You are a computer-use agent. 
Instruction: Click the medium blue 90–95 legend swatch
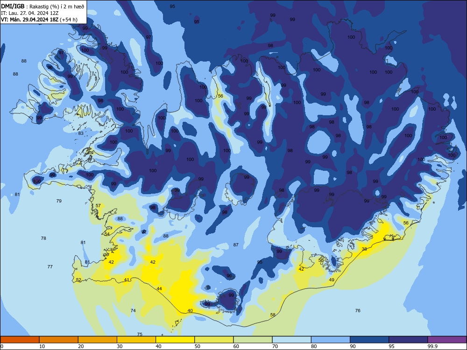[369, 340]
